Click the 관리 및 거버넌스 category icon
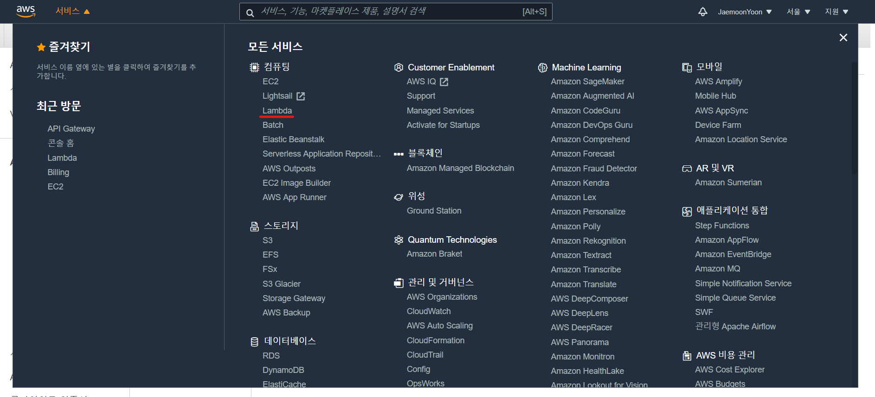Screen dimensions: 875x397 [399, 283]
